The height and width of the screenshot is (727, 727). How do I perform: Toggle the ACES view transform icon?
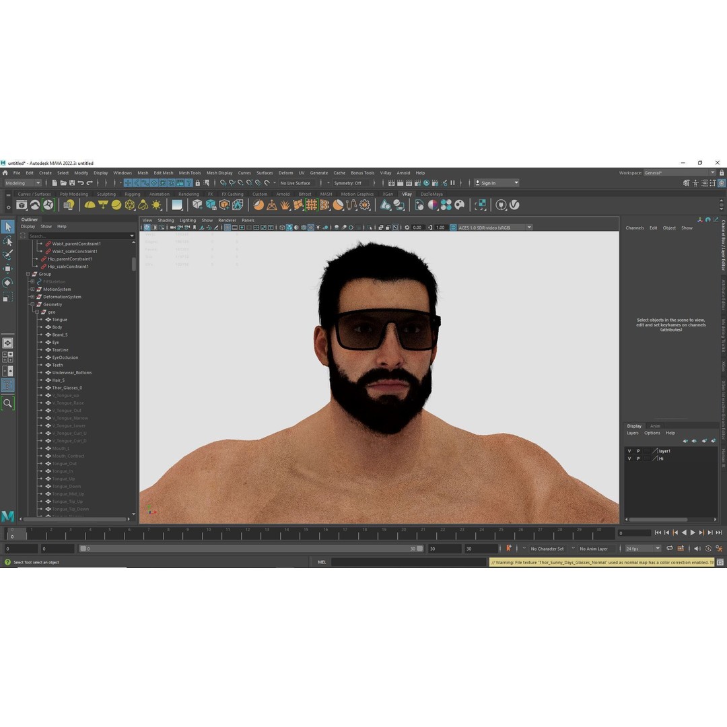tap(453, 228)
